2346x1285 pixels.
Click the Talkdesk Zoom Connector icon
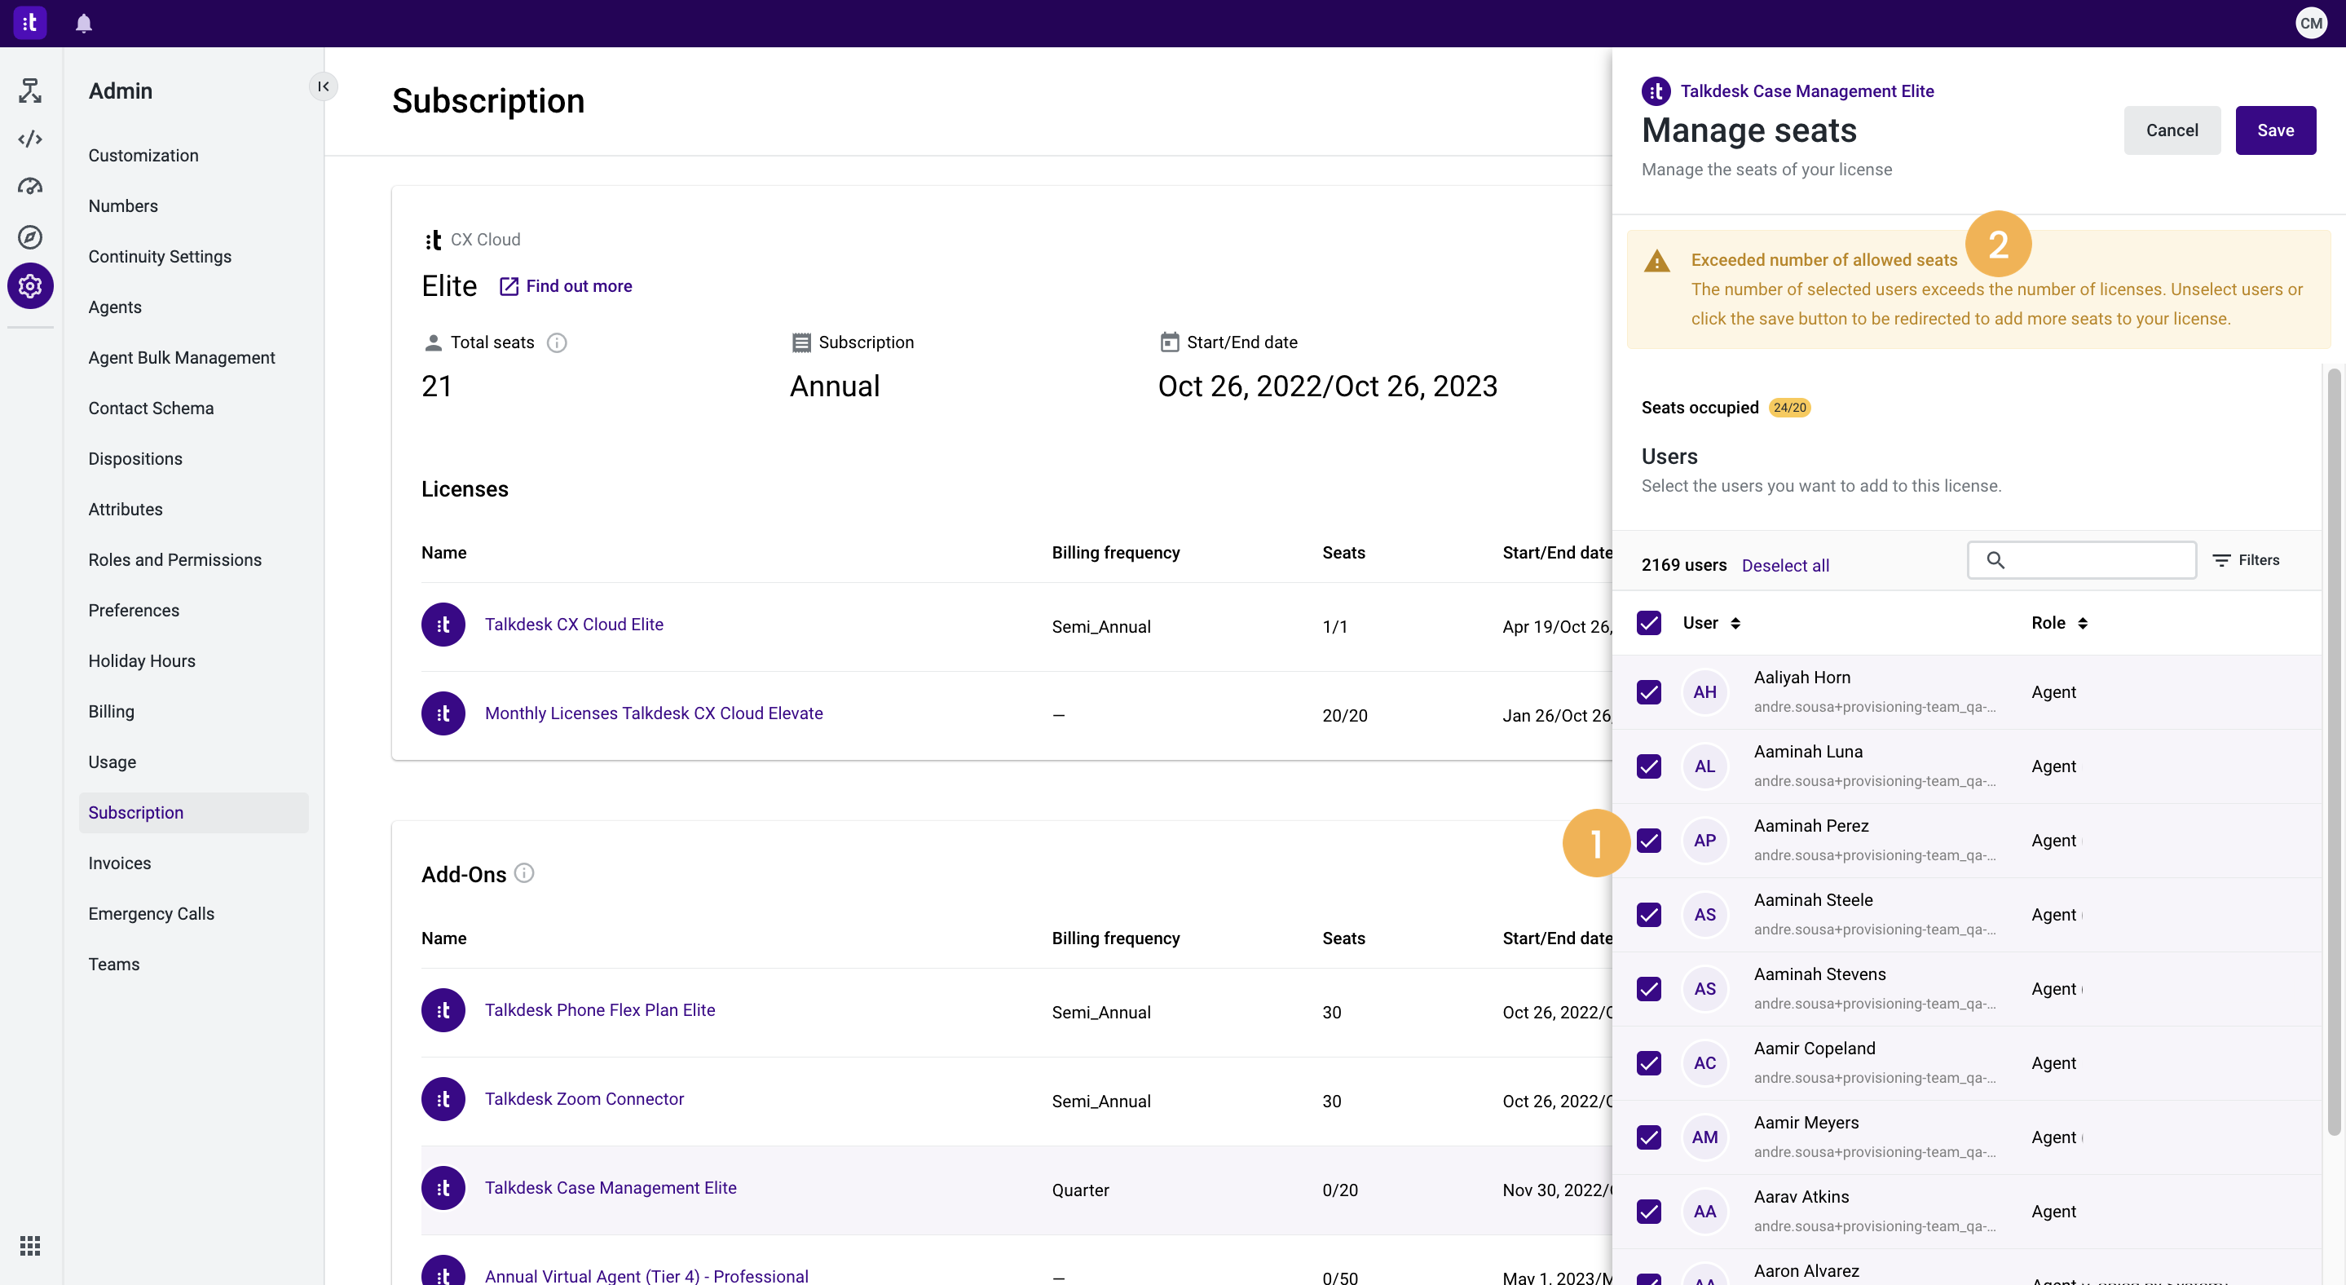pyautogui.click(x=443, y=1099)
